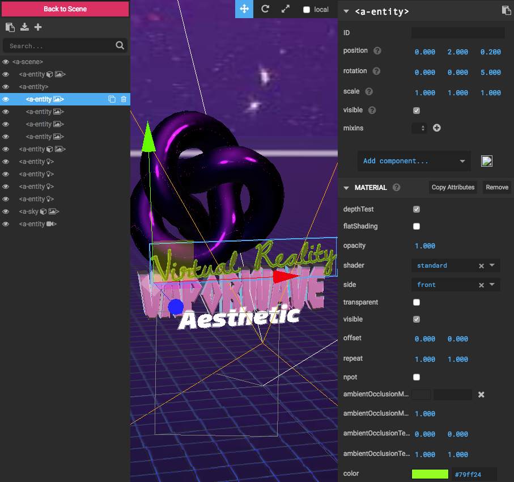
Task: Select the translate (move) transform tool
Action: (x=244, y=9)
